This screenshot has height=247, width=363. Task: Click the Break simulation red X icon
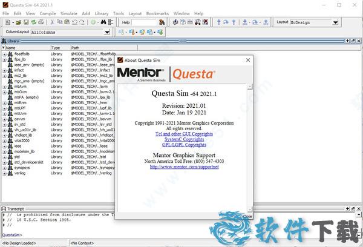pos(205,22)
